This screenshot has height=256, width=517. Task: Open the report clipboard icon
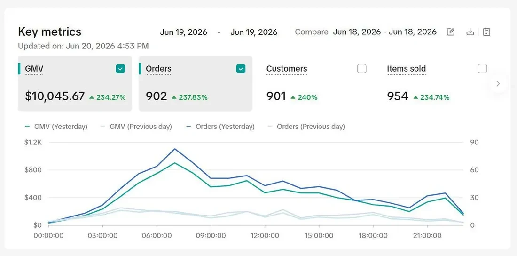(486, 32)
